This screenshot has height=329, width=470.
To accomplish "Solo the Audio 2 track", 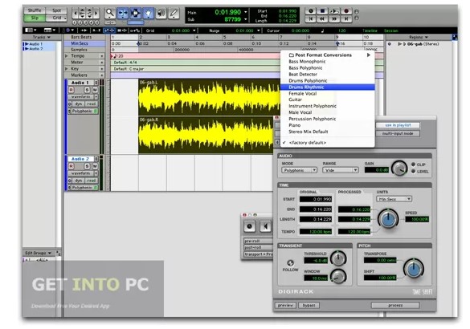I will tap(87, 166).
